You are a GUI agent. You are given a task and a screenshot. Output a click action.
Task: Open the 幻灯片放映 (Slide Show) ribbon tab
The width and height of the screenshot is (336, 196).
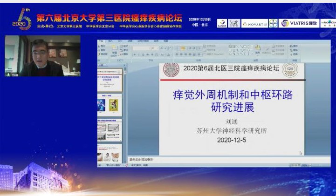(143, 41)
